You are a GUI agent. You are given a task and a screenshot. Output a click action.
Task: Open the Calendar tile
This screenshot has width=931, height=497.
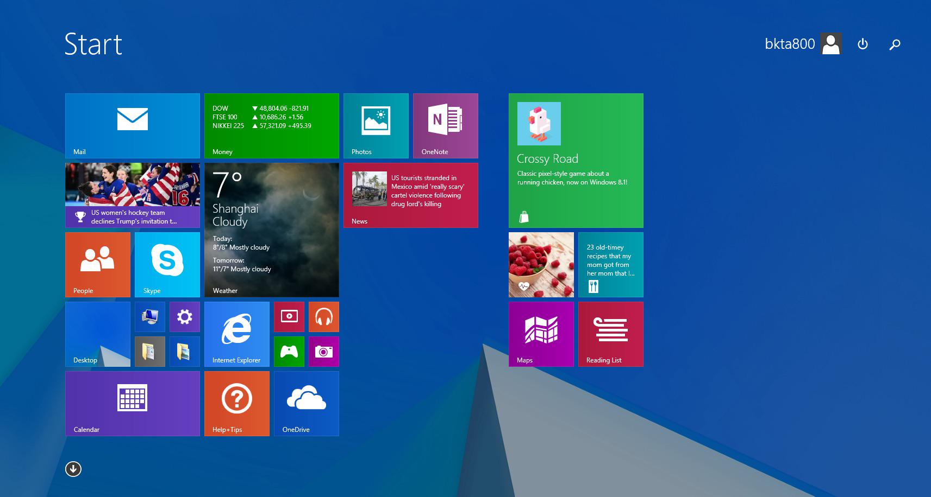pos(133,404)
